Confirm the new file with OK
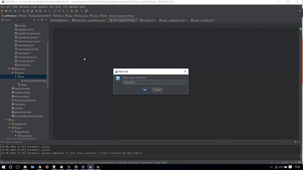The width and height of the screenshot is (303, 170). [145, 90]
